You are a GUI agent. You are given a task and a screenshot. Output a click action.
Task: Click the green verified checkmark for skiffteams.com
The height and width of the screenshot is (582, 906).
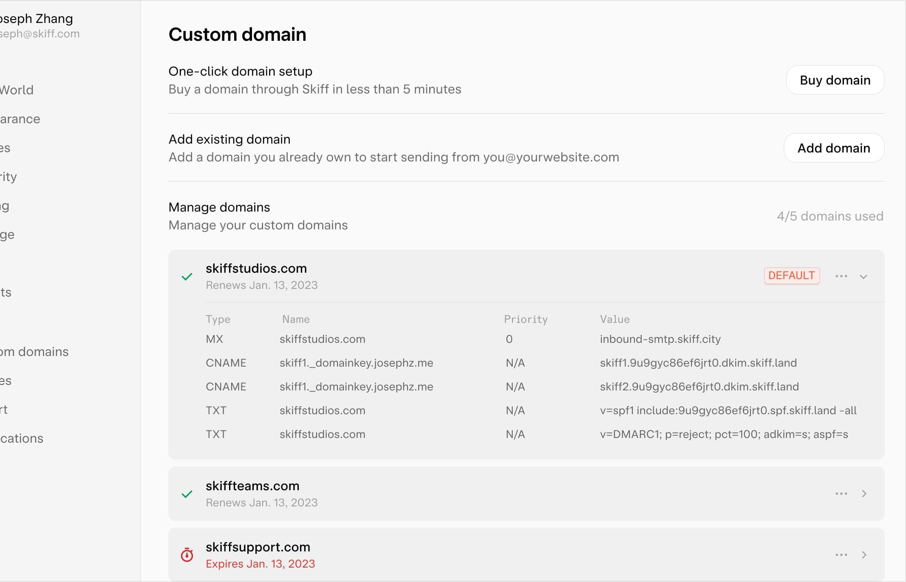click(187, 494)
